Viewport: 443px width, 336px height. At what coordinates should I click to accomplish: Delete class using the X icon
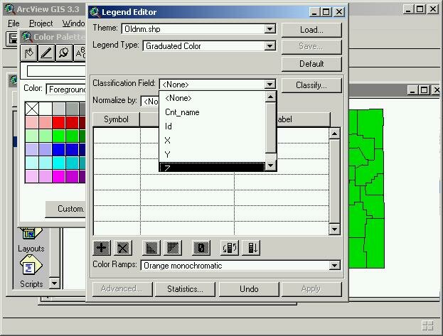pyautogui.click(x=123, y=248)
